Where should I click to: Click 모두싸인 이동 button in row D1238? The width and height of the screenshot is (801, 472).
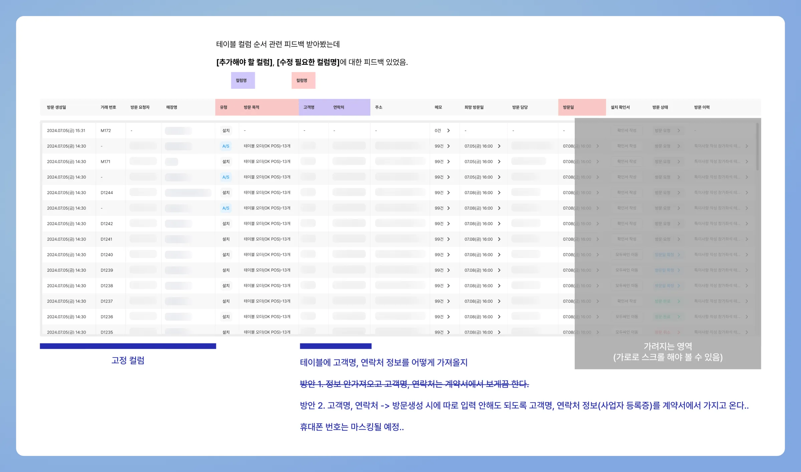[x=627, y=286]
